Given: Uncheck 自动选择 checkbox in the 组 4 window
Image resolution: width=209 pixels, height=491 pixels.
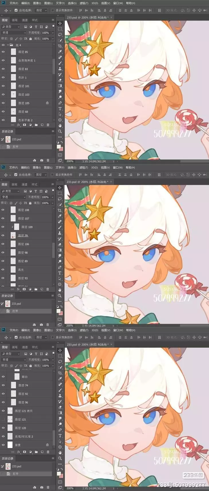Looking at the screenshot, I should (16, 10).
